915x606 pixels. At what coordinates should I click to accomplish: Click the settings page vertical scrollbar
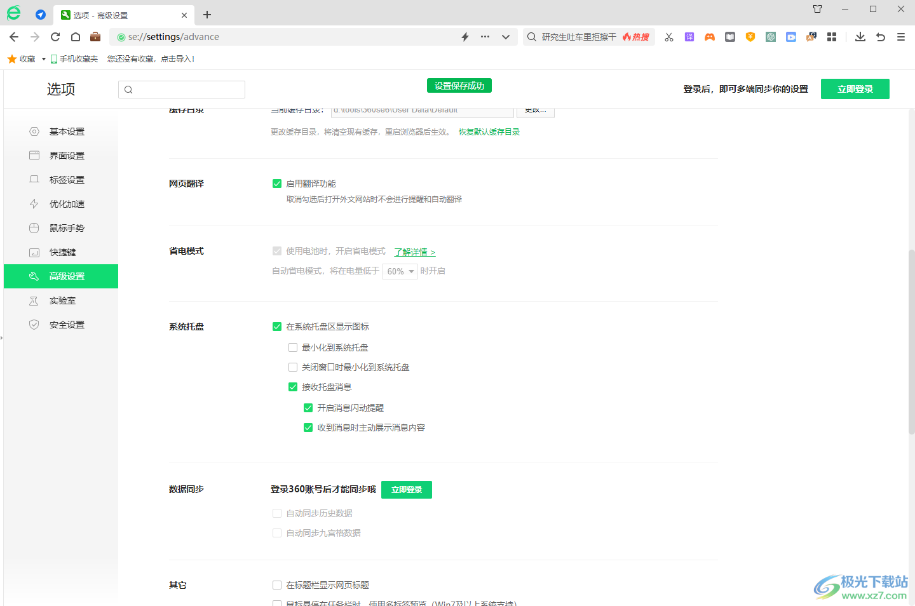(911, 341)
